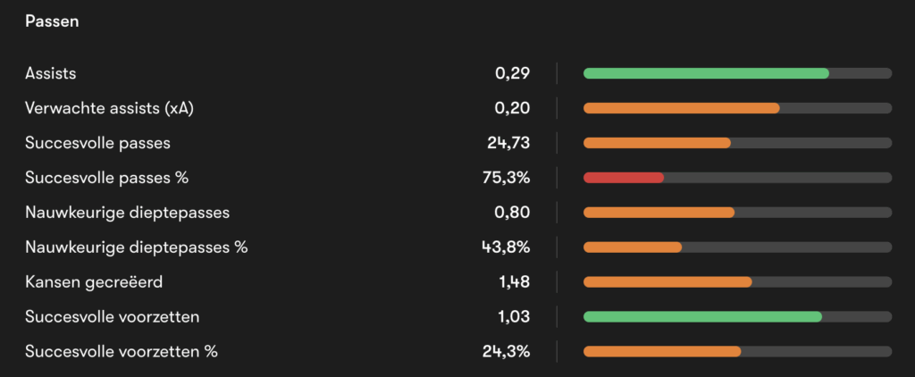This screenshot has height=377, width=915.
Task: Click the red Succesvolle passes % bar
Action: [624, 178]
